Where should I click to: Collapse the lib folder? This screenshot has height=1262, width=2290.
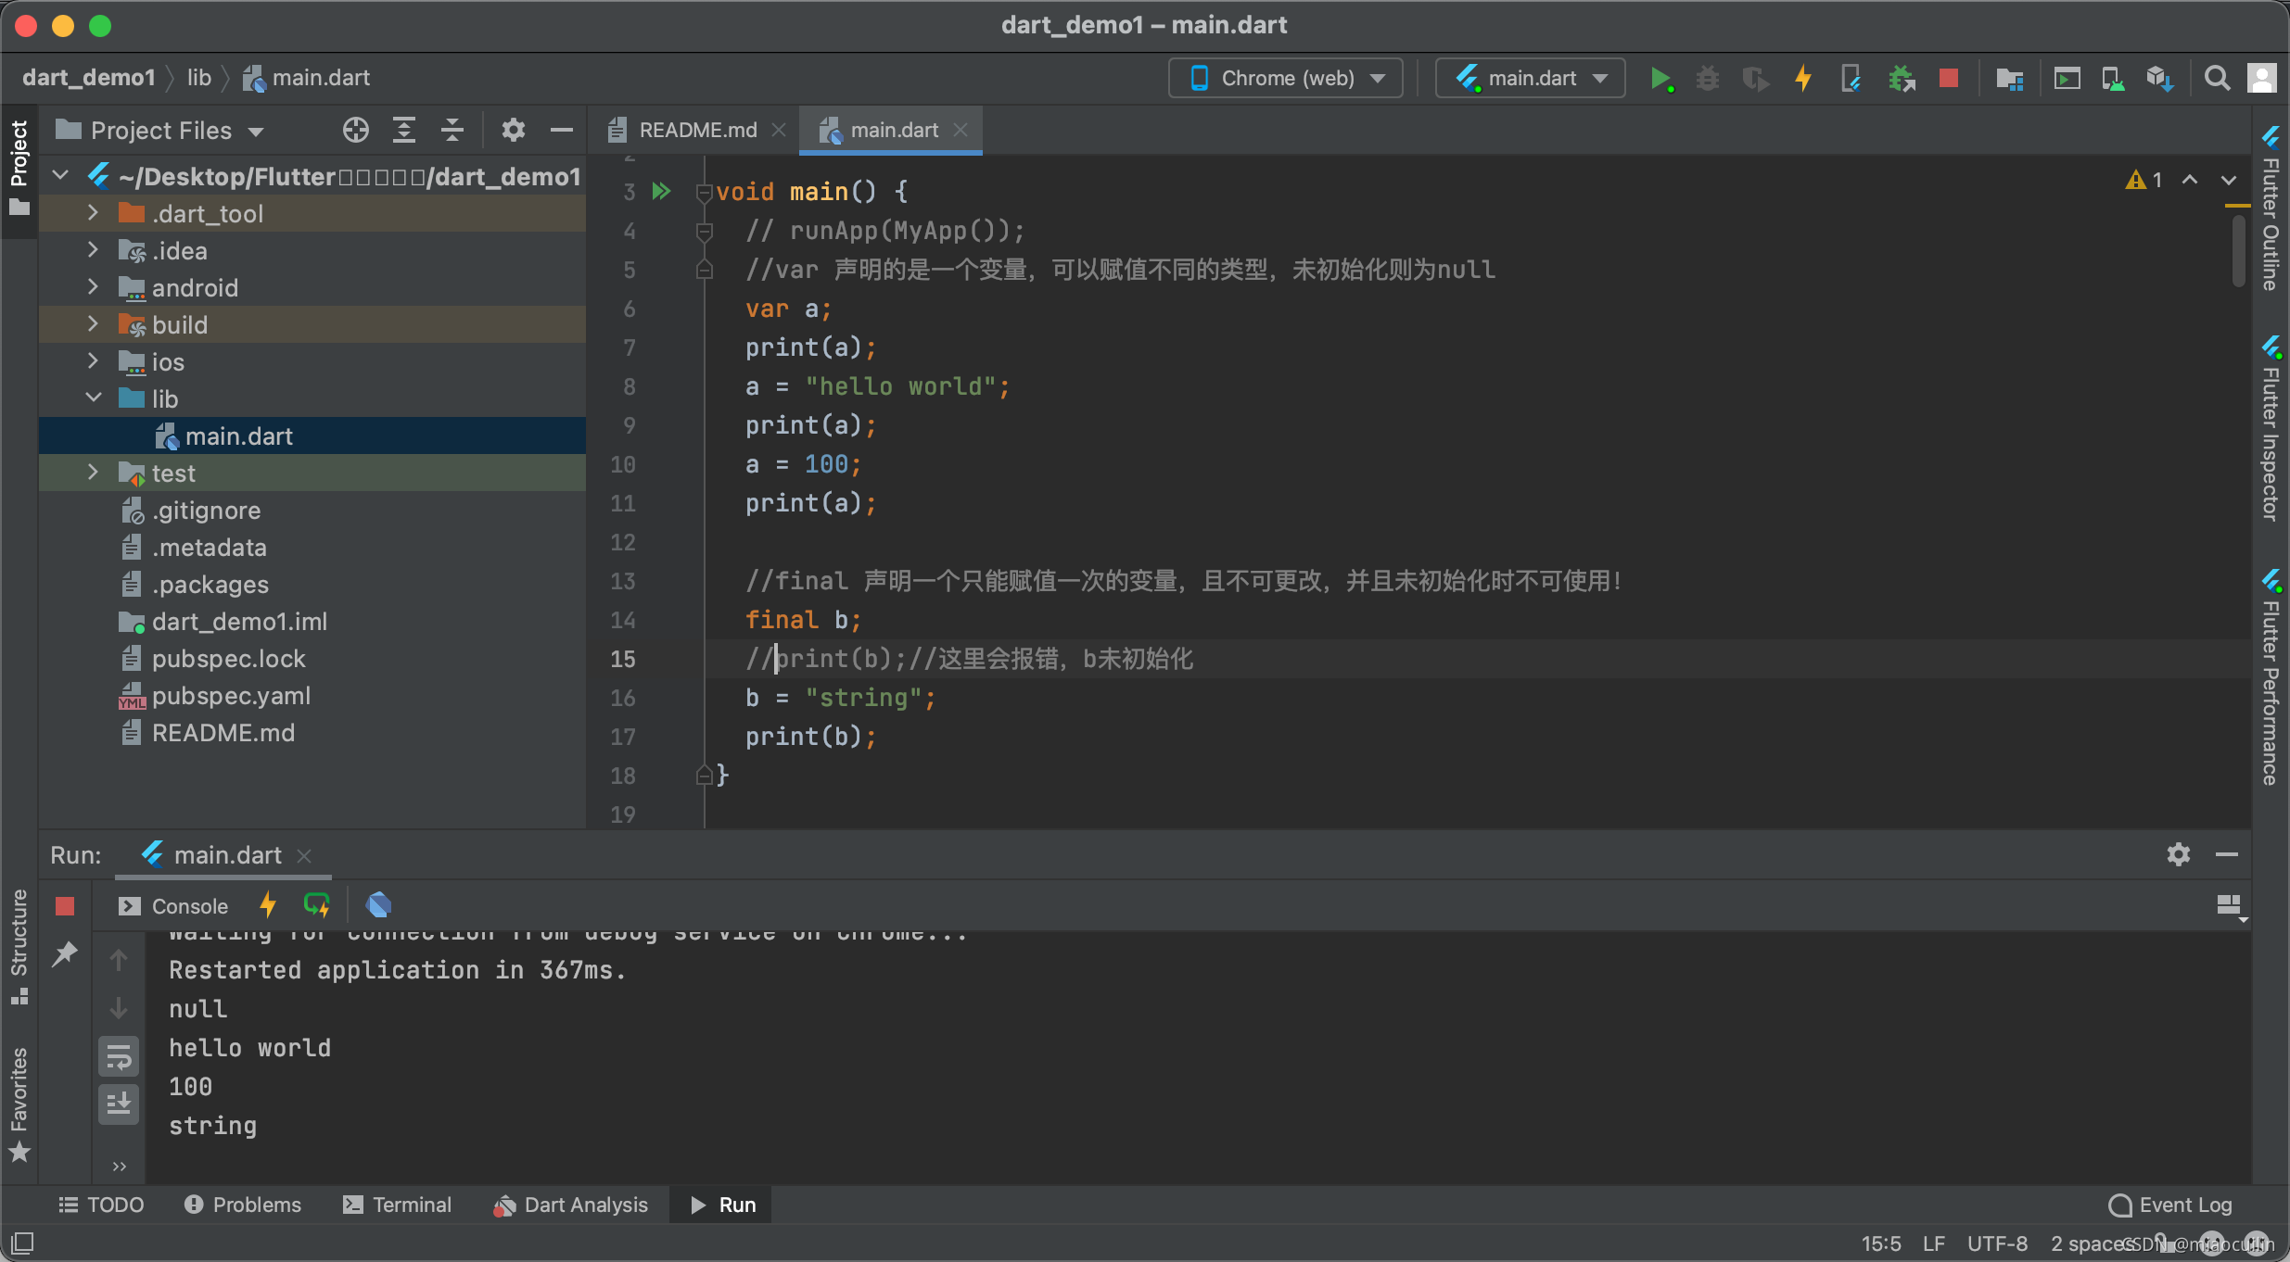93,398
